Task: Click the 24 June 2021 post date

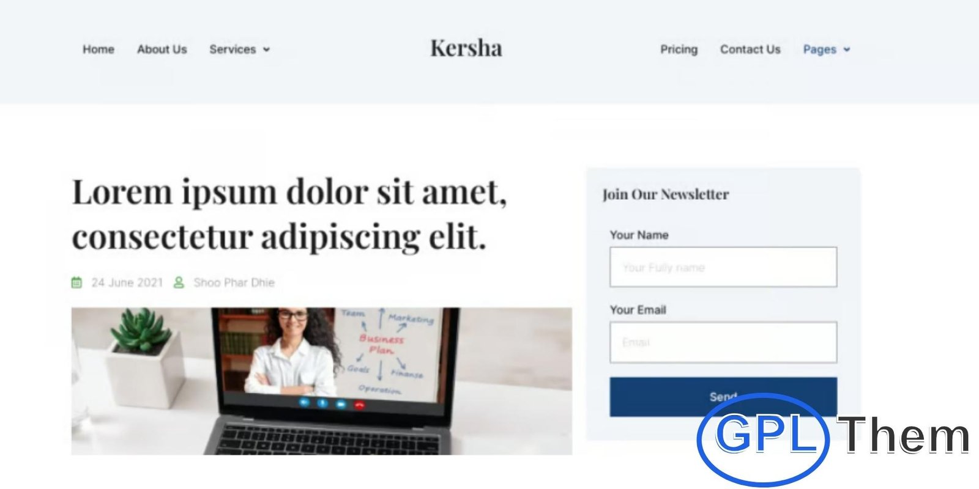Action: (127, 282)
